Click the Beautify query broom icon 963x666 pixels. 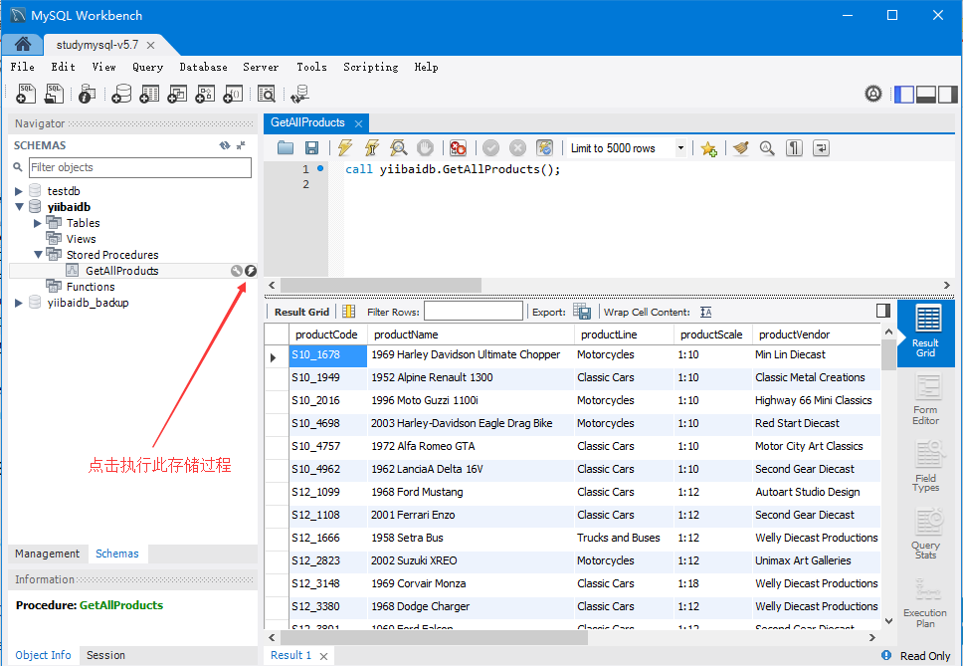[741, 148]
